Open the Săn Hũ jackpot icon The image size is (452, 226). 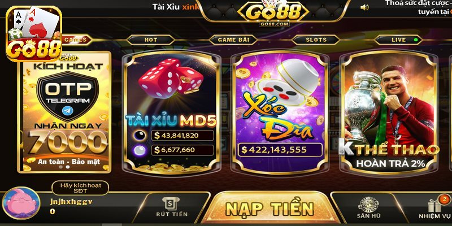[x=368, y=204]
